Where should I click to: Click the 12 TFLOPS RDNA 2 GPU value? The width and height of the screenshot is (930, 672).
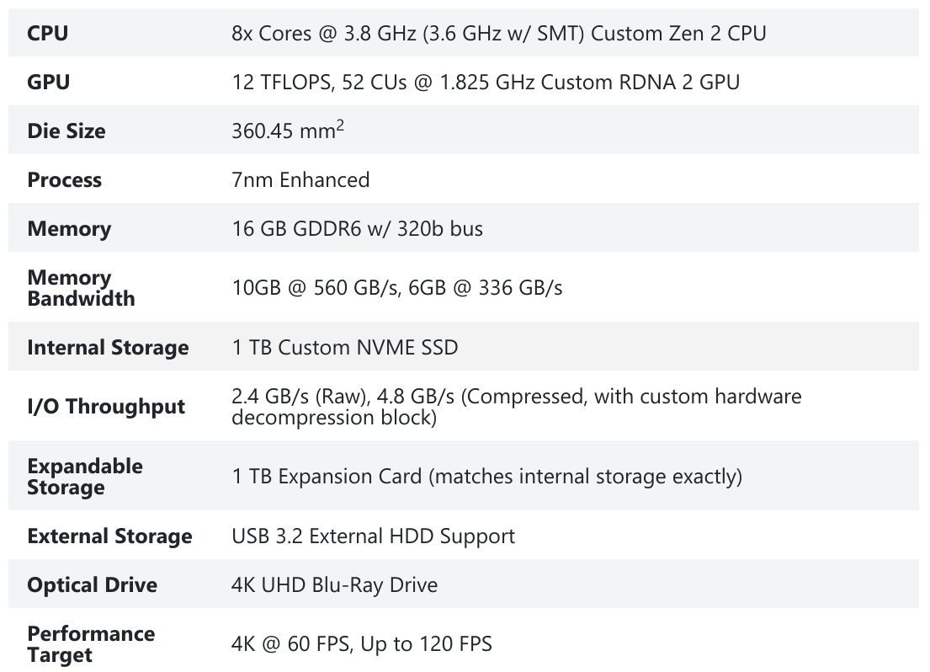pyautogui.click(x=486, y=83)
